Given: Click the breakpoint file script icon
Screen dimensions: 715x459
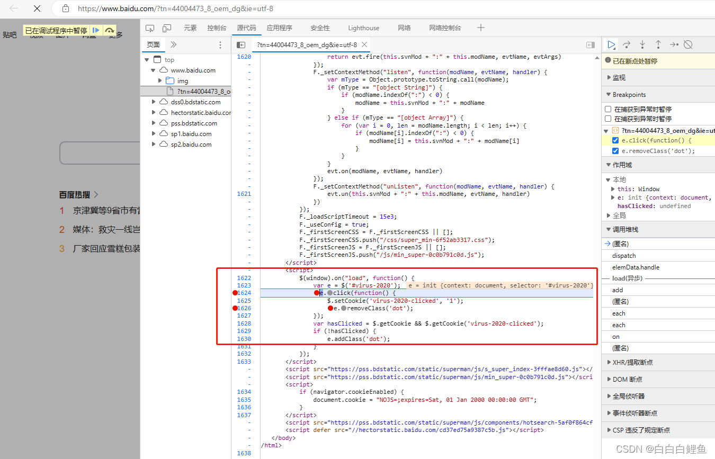Looking at the screenshot, I should [x=615, y=130].
